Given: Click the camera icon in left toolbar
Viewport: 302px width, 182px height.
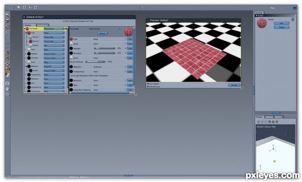Looking at the screenshot, I should (8, 83).
